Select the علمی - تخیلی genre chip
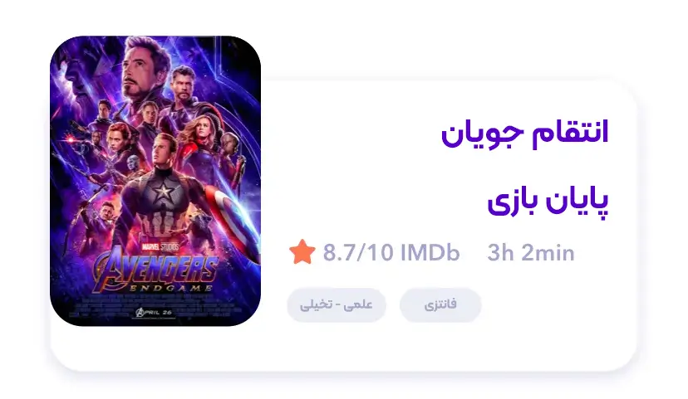 click(337, 304)
